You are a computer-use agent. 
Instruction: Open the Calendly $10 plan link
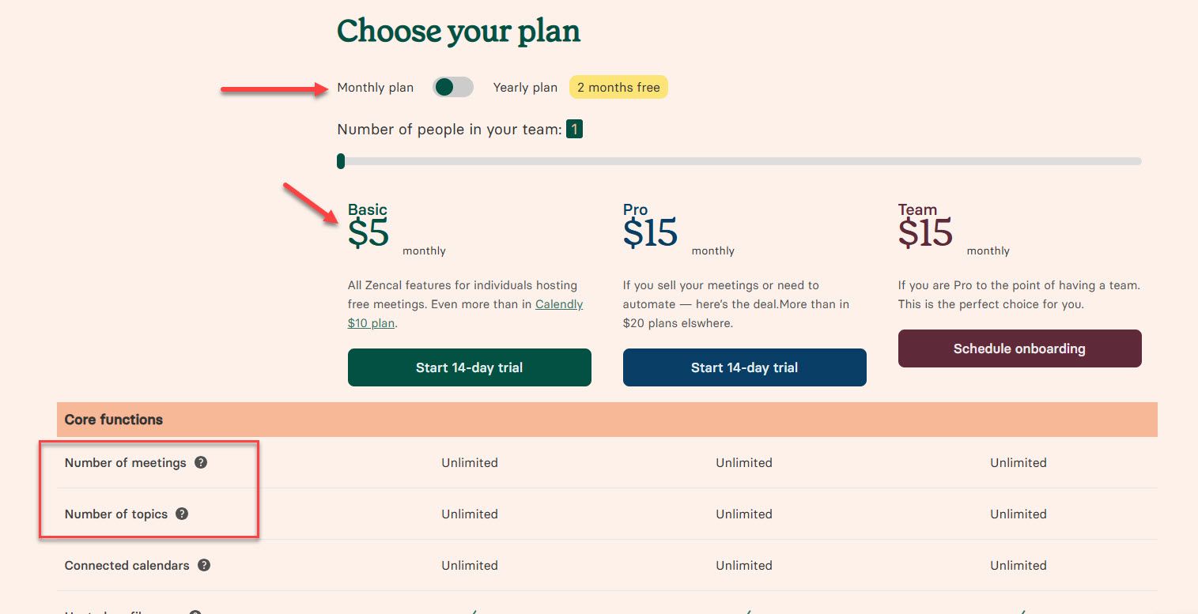tap(465, 313)
